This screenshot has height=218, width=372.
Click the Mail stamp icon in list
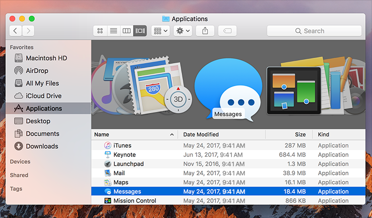tap(108, 173)
